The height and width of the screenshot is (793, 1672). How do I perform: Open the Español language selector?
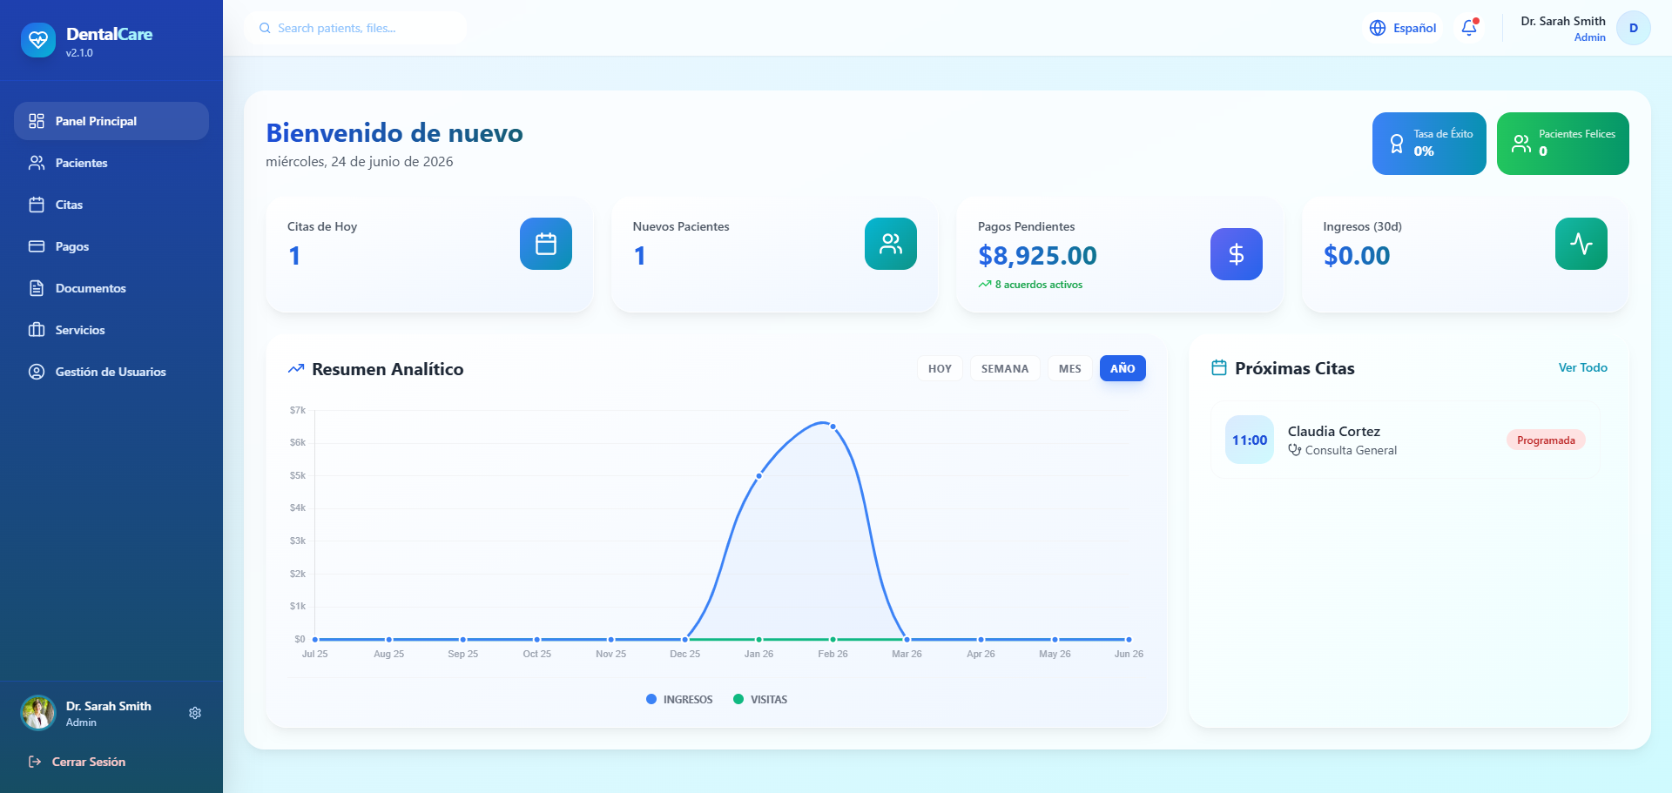pyautogui.click(x=1403, y=28)
